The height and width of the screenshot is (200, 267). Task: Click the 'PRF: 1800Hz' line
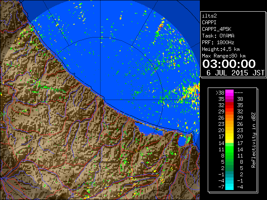pyautogui.click(x=218, y=42)
